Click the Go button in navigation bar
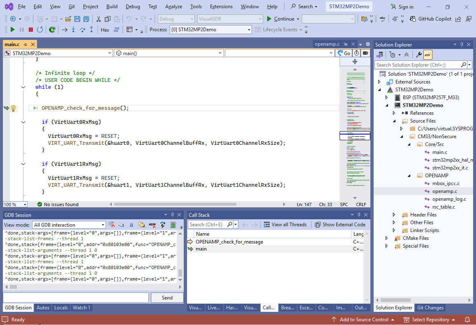Viewport: 476px width, 325px height. (344, 53)
